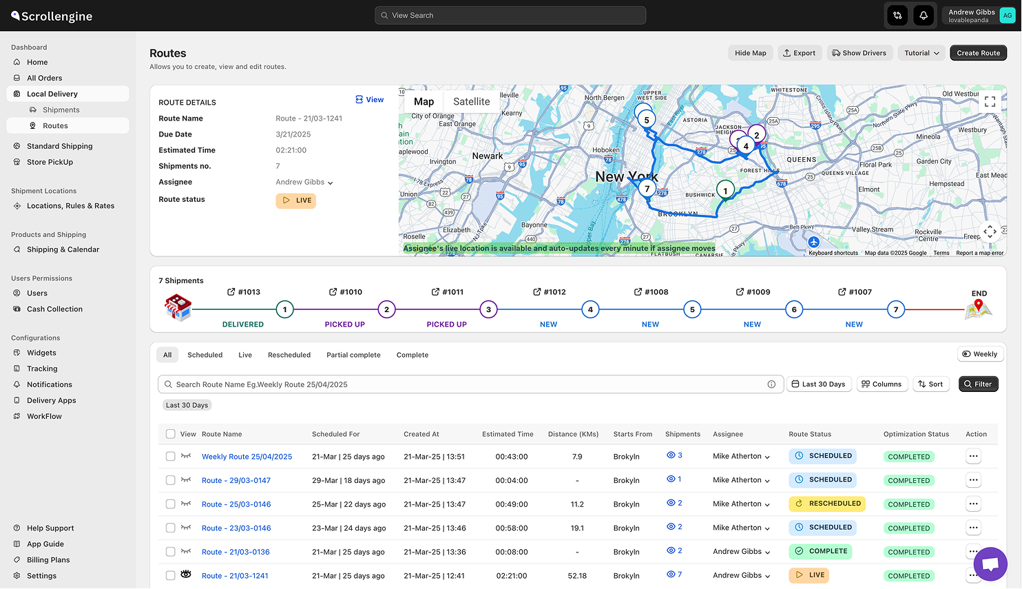Expand the Tutorial dropdown

pos(921,53)
